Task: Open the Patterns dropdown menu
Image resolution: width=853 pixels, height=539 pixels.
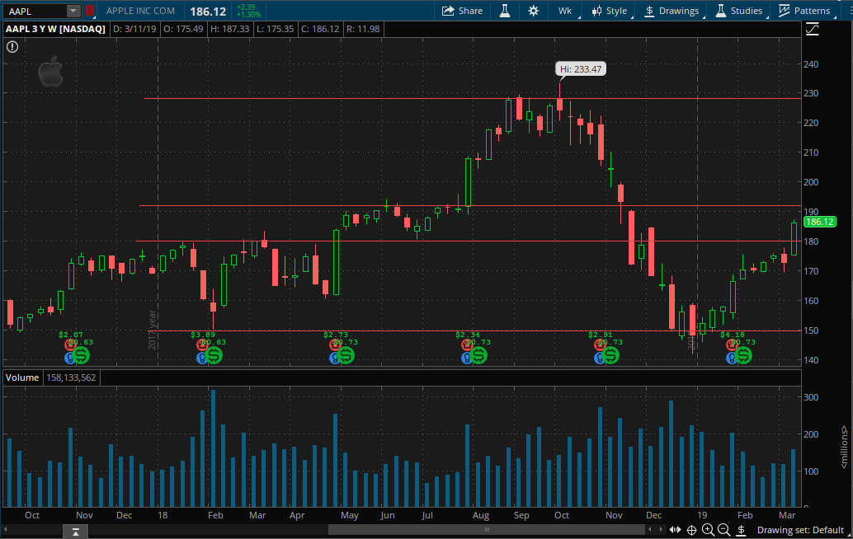Action: tap(804, 11)
